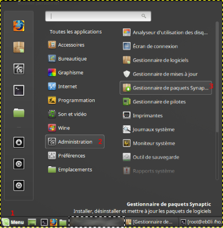Click the Outil de sauvegarde icon

click(x=127, y=157)
